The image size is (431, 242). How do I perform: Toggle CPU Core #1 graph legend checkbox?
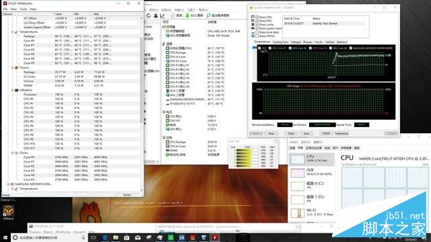pyautogui.click(x=270, y=48)
